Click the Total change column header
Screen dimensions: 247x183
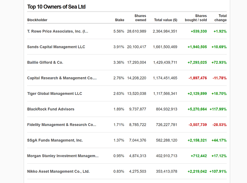(220, 18)
